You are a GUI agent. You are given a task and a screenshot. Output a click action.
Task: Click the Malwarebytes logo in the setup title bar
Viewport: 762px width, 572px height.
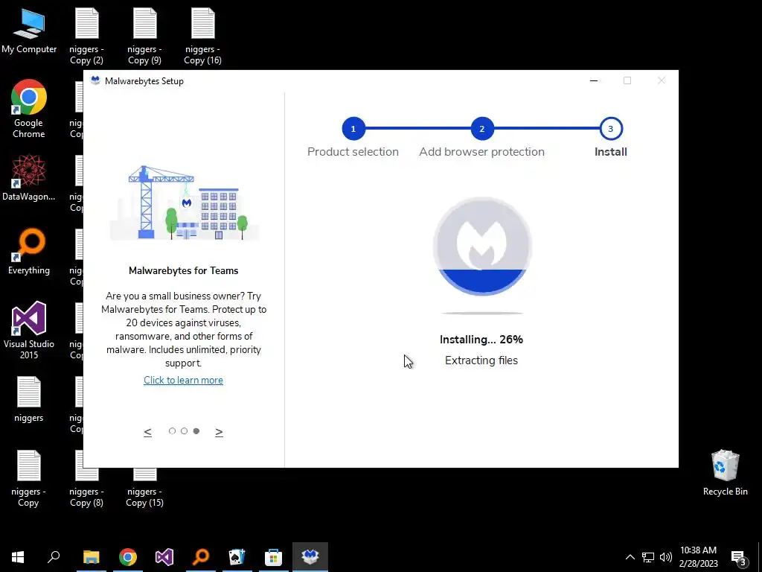[95, 80]
